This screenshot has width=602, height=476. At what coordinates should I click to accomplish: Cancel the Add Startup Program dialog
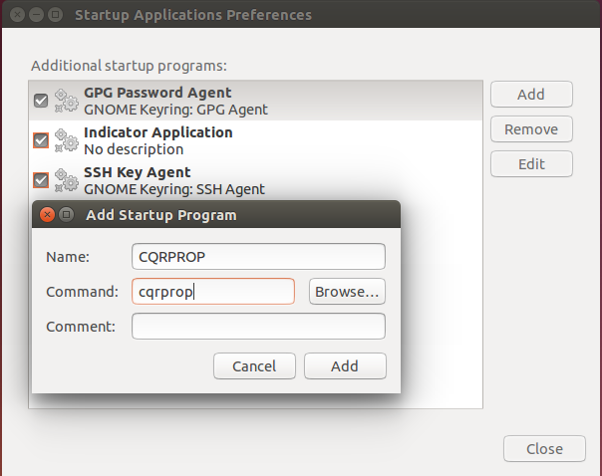coord(254,365)
